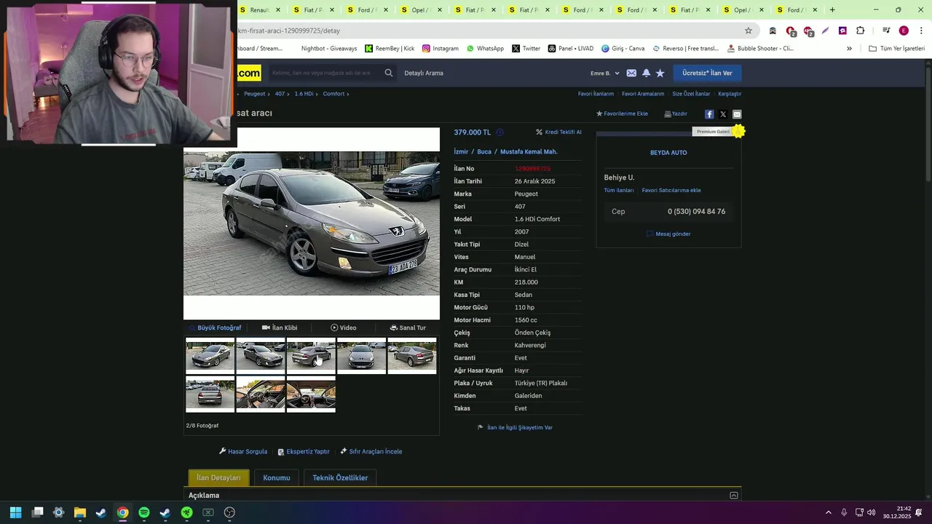Expand the Emre B. account dropdown
932x524 pixels.
[605, 73]
